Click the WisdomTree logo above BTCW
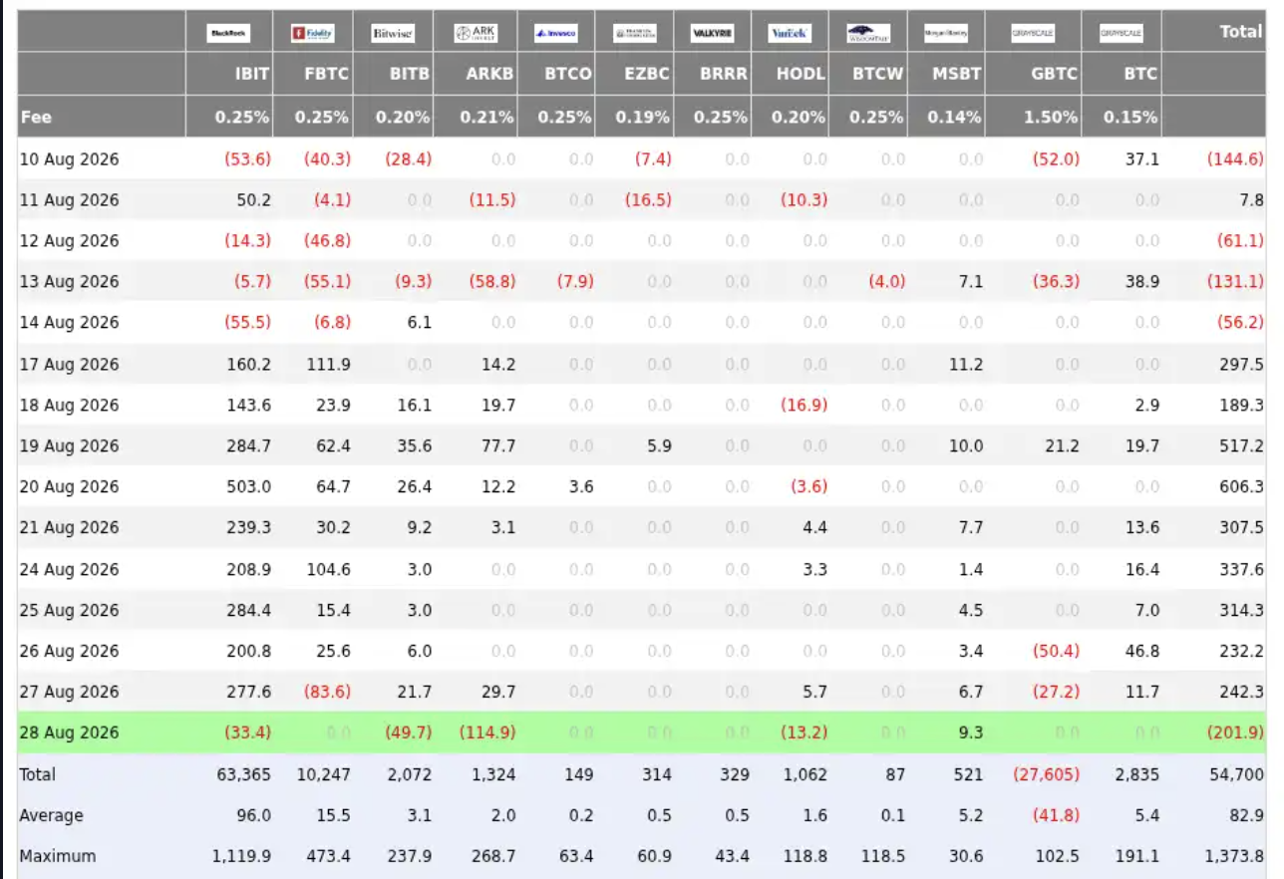1284x879 pixels. [x=868, y=34]
